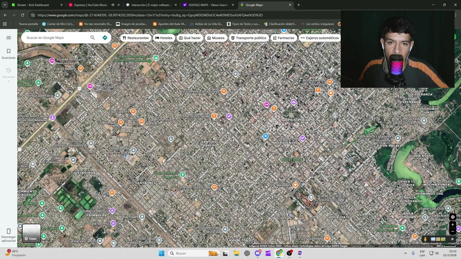The height and width of the screenshot is (259, 461).
Task: Open the Los verbos irregulares bookmark
Action: coord(318,24)
